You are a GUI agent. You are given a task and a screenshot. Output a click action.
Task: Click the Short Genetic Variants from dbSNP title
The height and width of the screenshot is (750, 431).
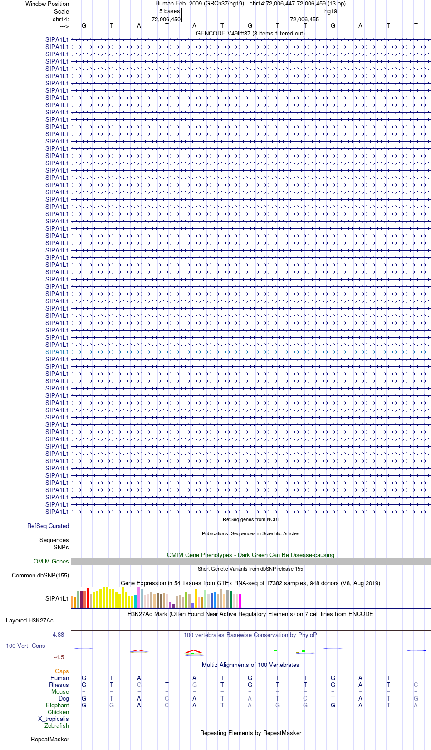(x=250, y=569)
